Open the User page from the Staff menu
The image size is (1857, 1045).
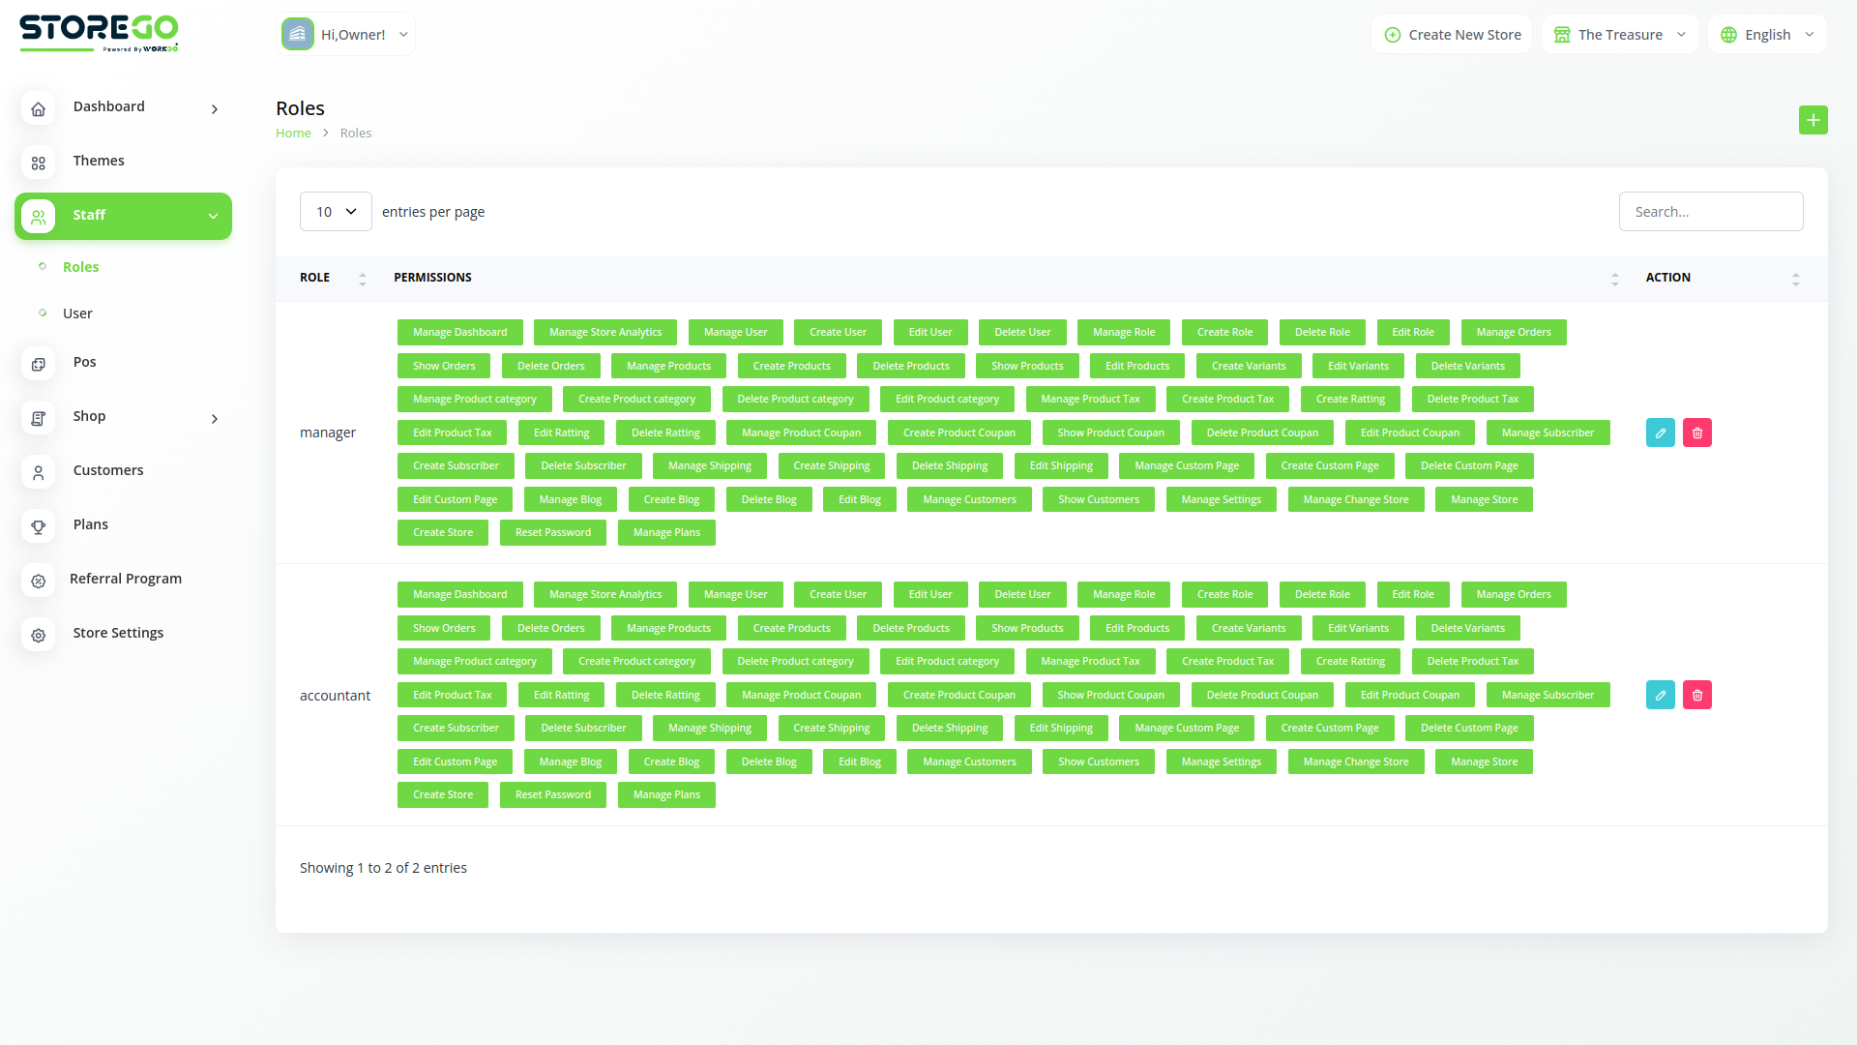pos(77,313)
